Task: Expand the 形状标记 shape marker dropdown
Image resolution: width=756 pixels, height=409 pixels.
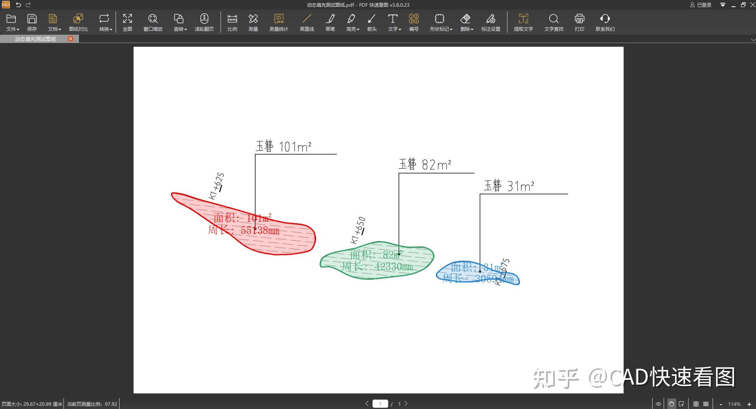Action: 440,22
